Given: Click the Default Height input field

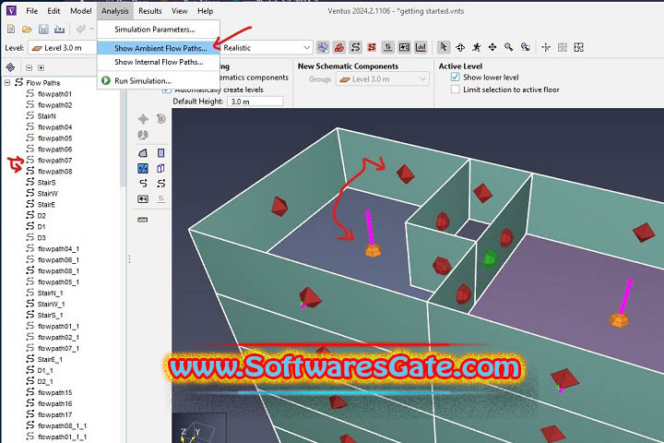Looking at the screenshot, I should (x=255, y=102).
